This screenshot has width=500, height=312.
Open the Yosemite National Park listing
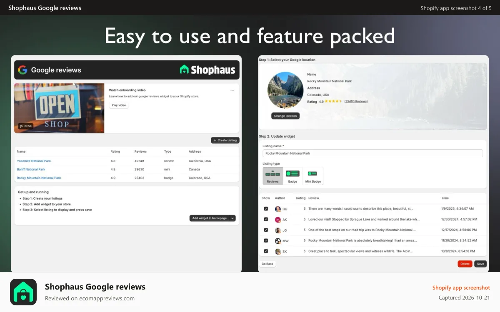(x=34, y=161)
